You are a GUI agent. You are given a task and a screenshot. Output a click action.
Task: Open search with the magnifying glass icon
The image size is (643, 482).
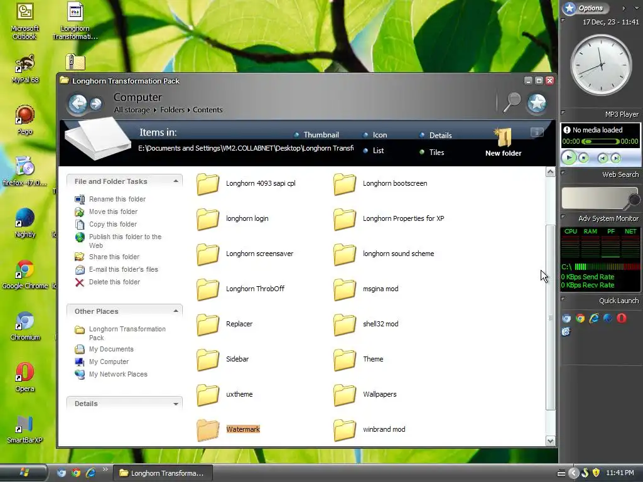[x=511, y=102]
